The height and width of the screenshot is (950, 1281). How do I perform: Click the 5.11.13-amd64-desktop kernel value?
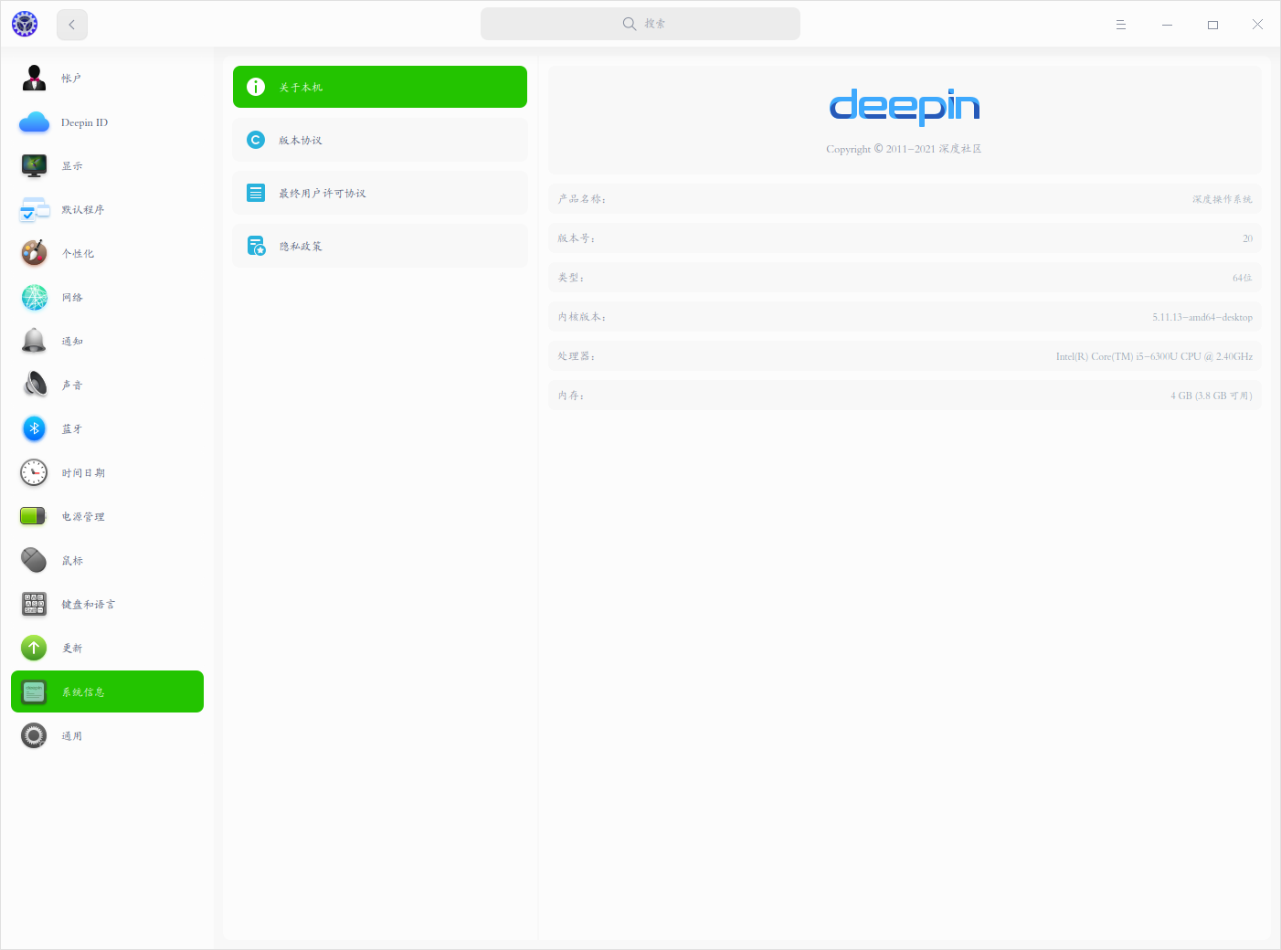coord(1202,317)
